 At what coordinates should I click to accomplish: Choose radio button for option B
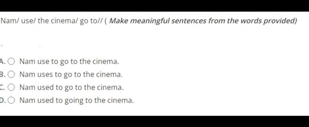11,74
